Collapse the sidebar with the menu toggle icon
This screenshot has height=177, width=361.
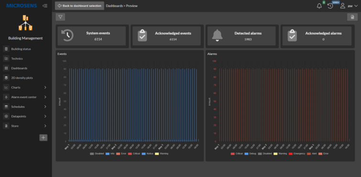(45, 6)
